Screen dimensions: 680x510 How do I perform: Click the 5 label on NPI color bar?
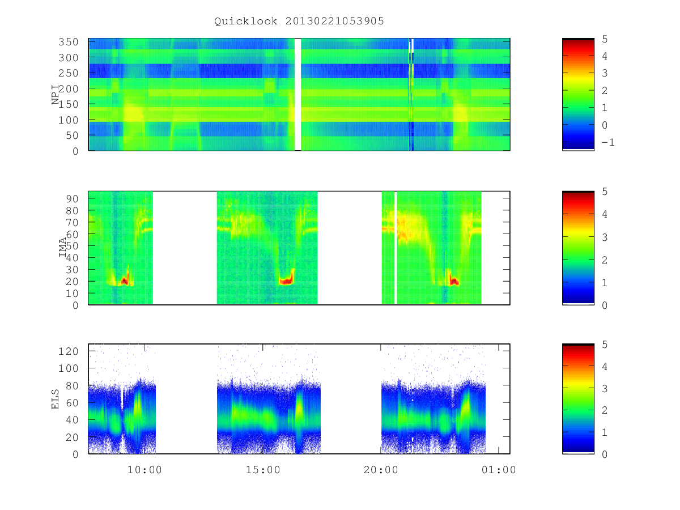(604, 39)
